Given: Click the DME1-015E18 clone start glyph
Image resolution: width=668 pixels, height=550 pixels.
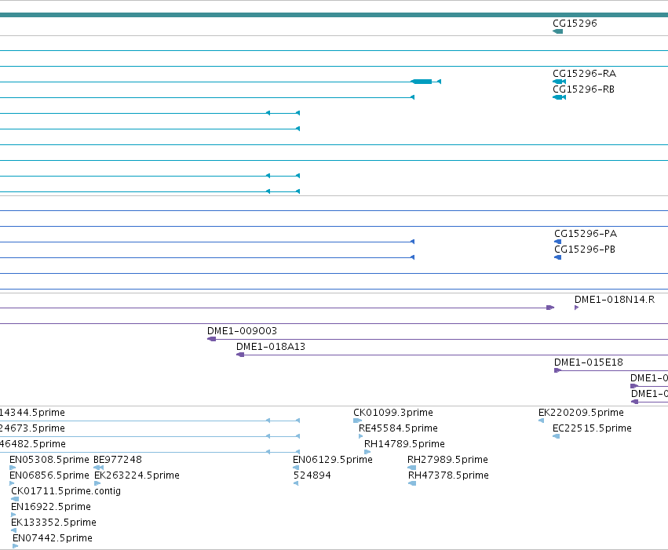Looking at the screenshot, I should coord(557,371).
